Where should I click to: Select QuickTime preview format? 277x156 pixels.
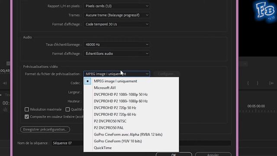click(x=131, y=148)
